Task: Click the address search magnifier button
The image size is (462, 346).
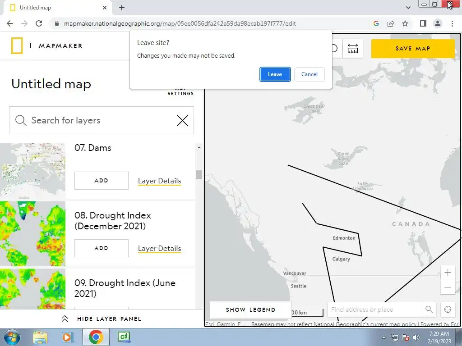Action: (x=429, y=310)
